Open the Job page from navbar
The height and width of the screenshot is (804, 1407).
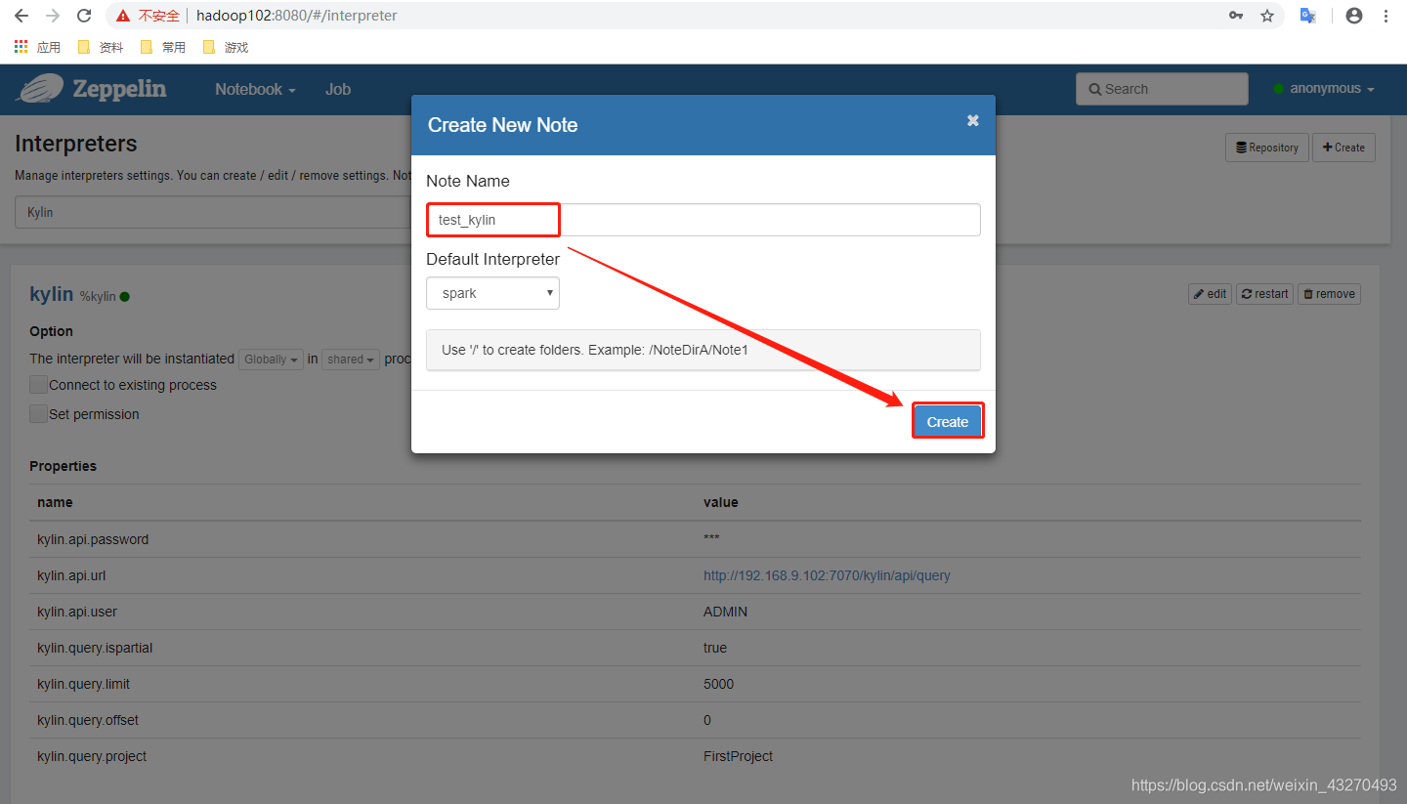(x=338, y=89)
